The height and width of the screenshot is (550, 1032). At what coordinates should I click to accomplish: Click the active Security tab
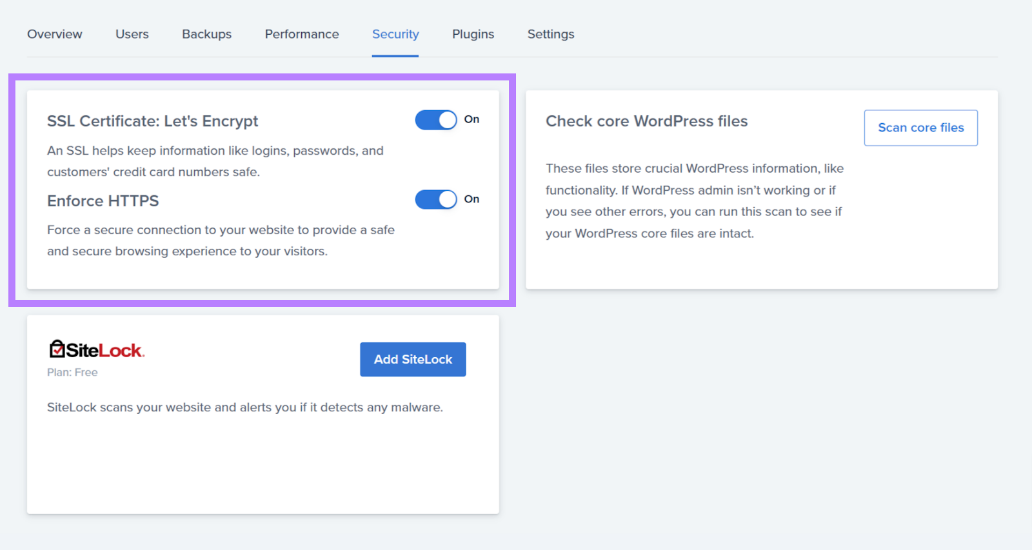395,34
